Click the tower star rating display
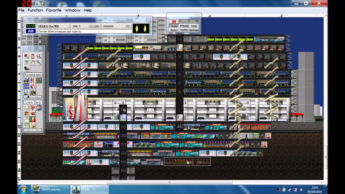 click(x=141, y=29)
